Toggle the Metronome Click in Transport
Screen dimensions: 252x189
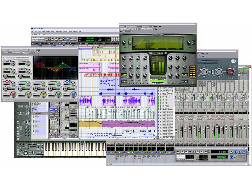coord(236,152)
